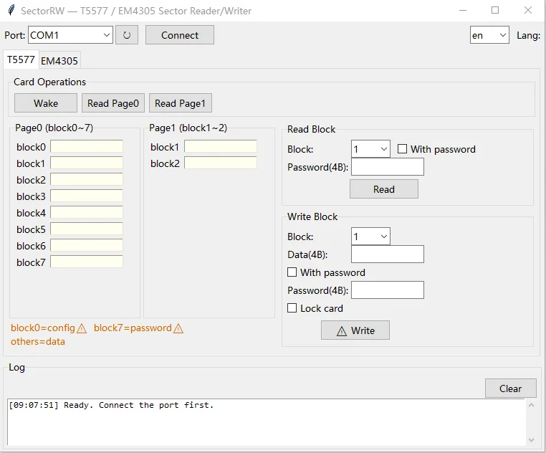Click the Page1 block1 field
The width and height of the screenshot is (546, 453).
(221, 146)
